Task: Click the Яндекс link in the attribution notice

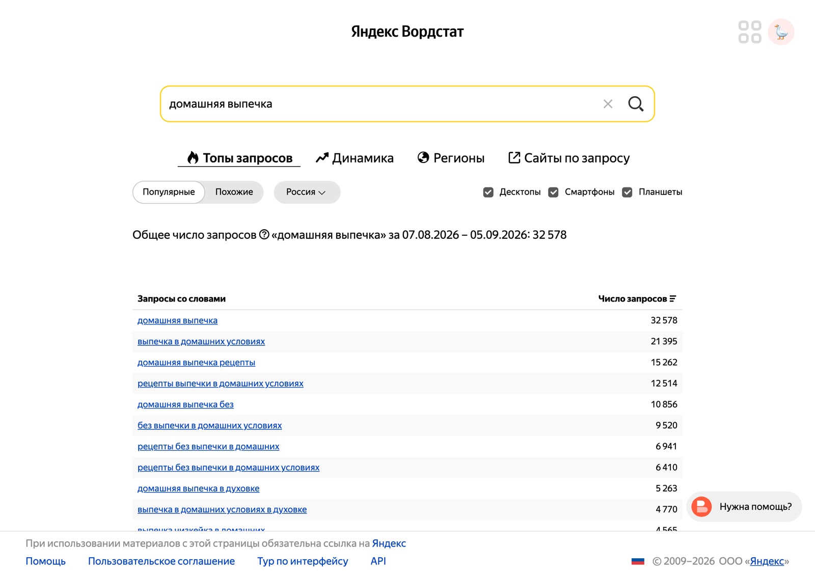Action: [389, 543]
